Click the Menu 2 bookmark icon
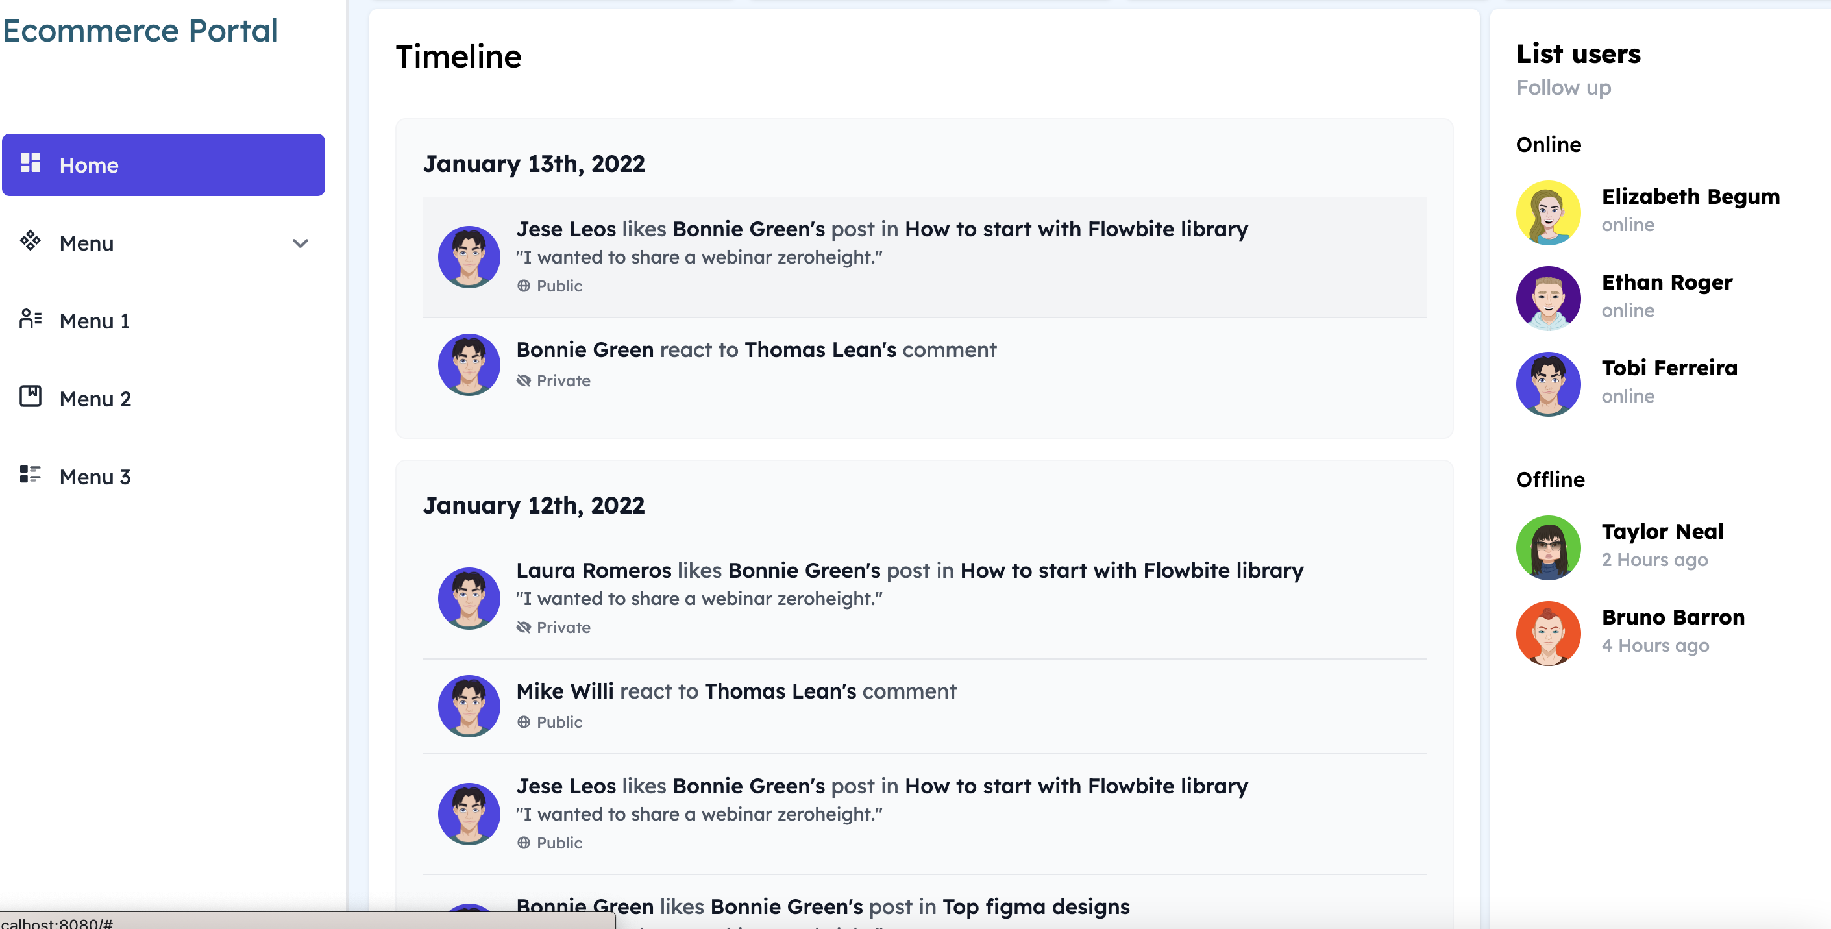This screenshot has width=1831, height=929. coord(31,397)
